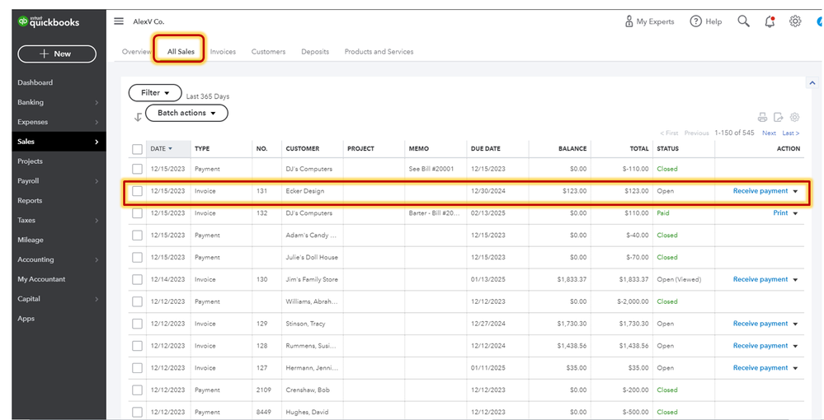Click the search magnifier icon
Image resolution: width=824 pixels, height=420 pixels.
pos(743,21)
